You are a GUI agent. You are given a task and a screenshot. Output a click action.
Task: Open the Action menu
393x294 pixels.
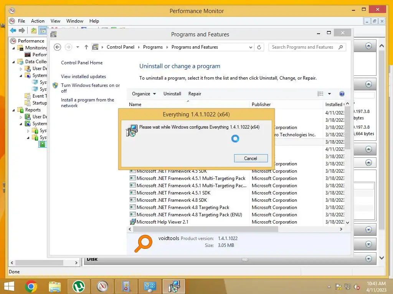[x=38, y=21]
